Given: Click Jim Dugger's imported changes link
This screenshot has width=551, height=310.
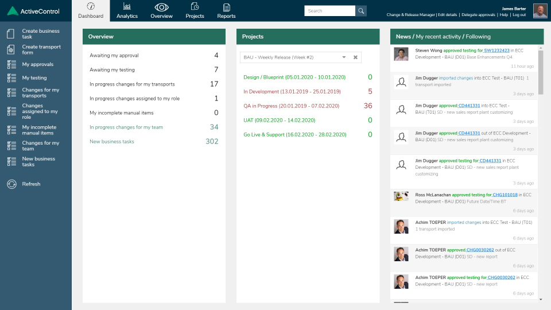Looking at the screenshot, I should click(456, 78).
